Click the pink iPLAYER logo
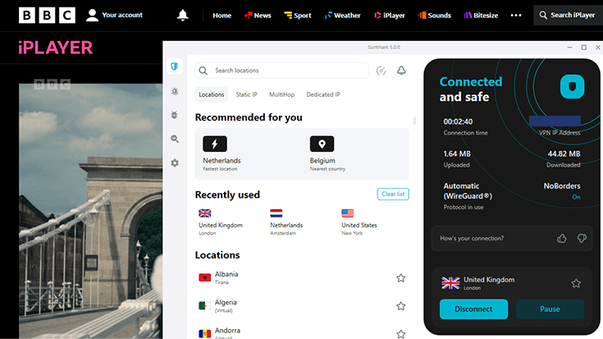 click(56, 48)
